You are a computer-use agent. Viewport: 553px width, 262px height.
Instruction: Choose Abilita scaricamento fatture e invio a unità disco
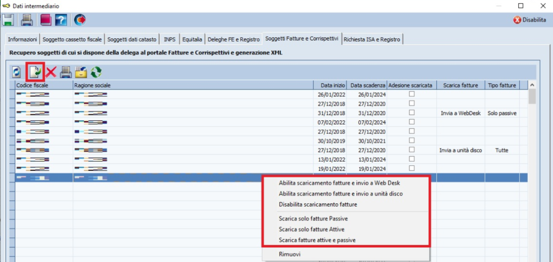pos(341,194)
